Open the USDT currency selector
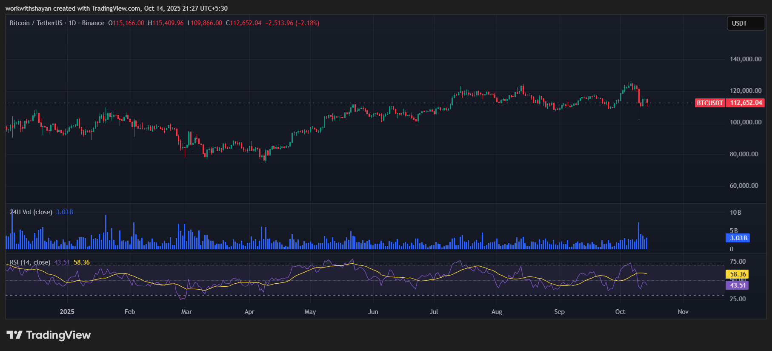Image resolution: width=772 pixels, height=351 pixels. point(746,23)
